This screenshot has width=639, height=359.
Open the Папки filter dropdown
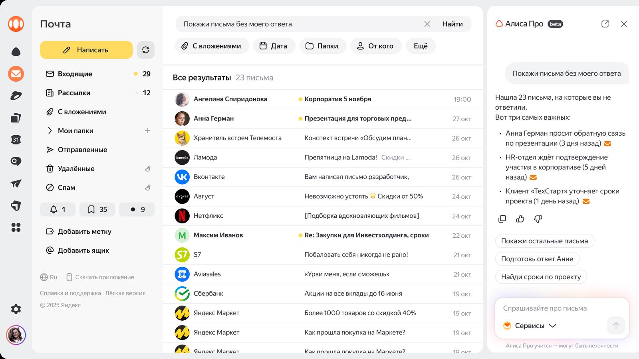[323, 46]
